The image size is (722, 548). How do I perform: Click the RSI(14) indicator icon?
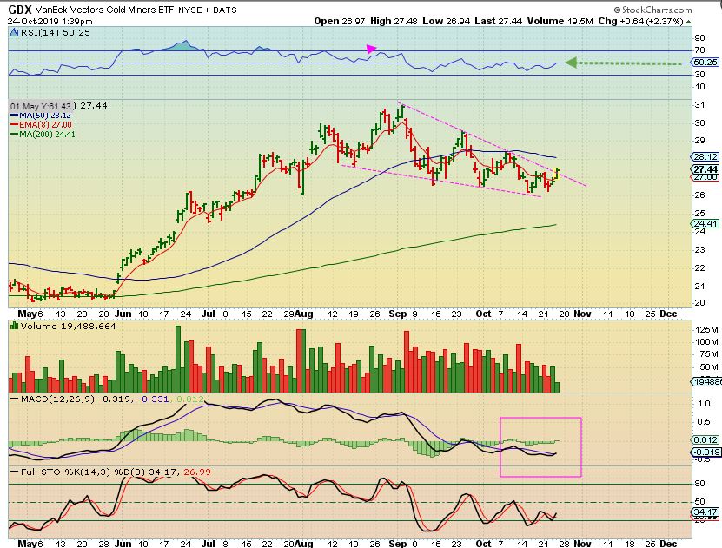click(x=14, y=33)
